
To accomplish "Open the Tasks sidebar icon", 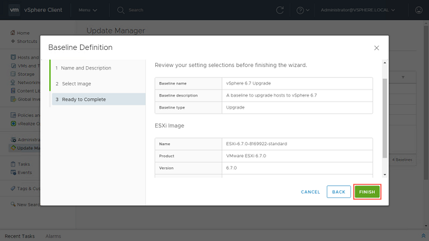I will [13, 164].
